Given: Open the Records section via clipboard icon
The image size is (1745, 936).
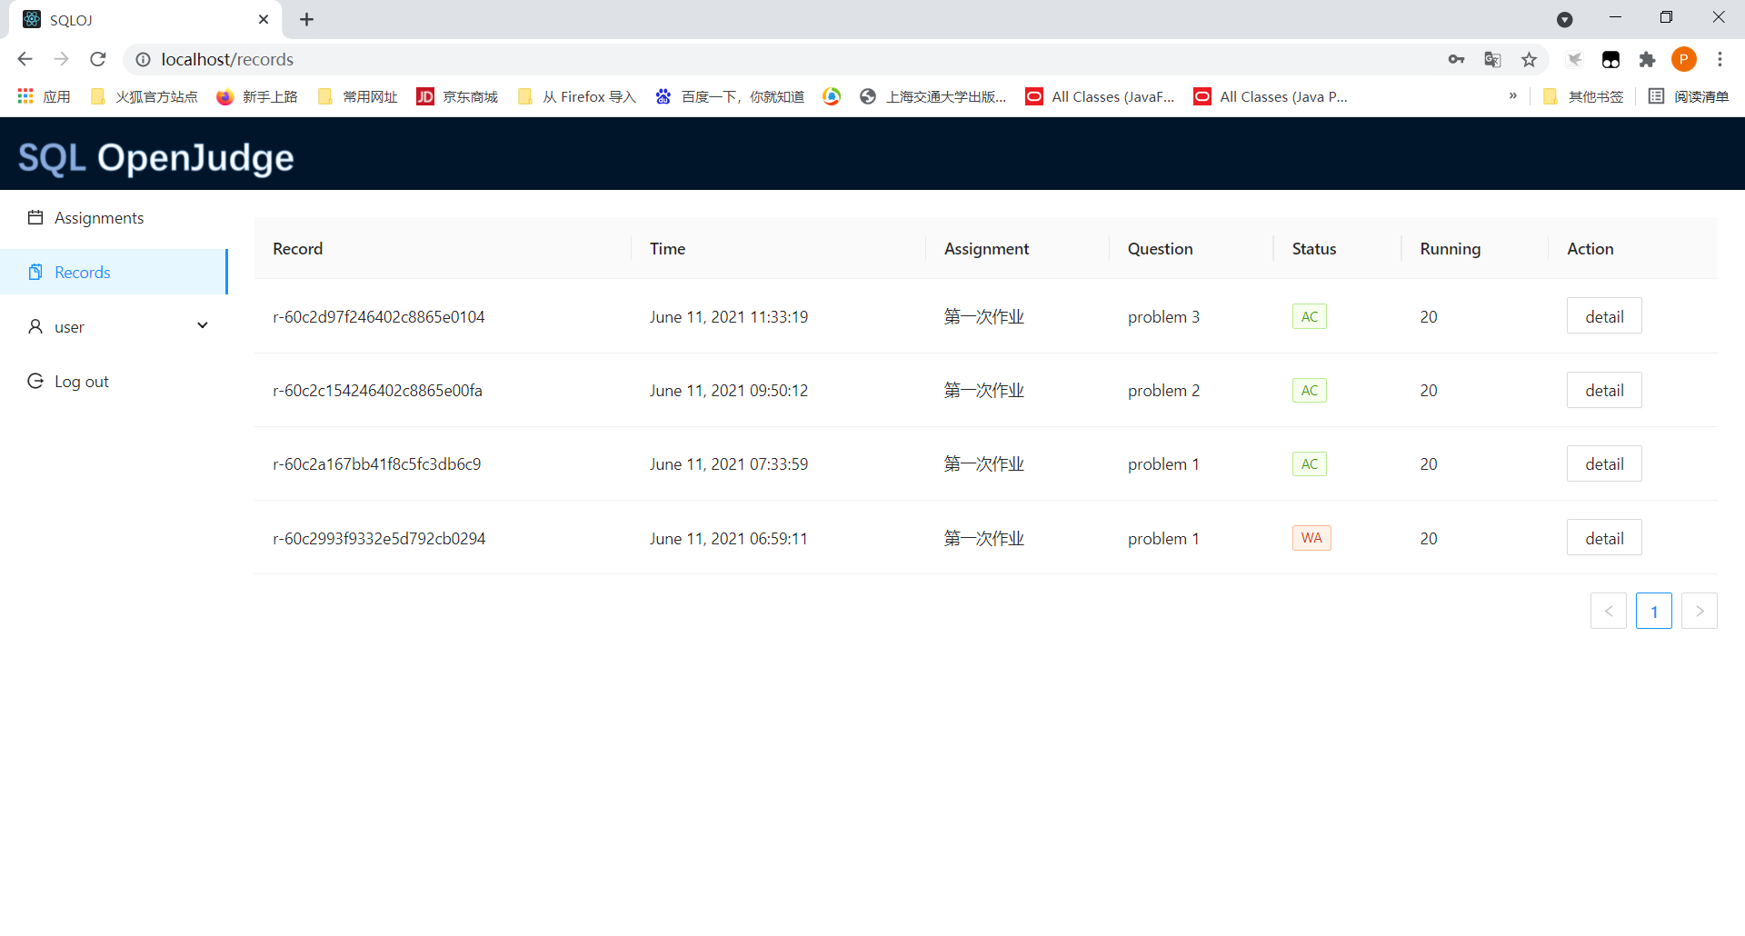Looking at the screenshot, I should pyautogui.click(x=35, y=271).
